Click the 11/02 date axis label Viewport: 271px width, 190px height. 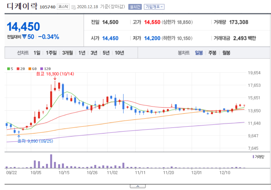point(112,173)
